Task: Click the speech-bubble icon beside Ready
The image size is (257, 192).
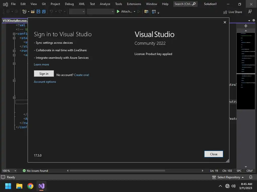Action: coord(3,177)
